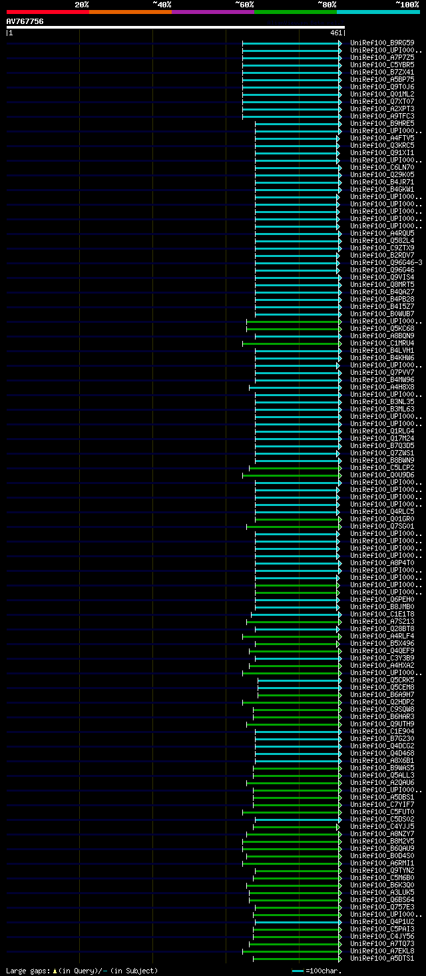Select the AV767756 query label
The image size is (426, 976).
25,21
